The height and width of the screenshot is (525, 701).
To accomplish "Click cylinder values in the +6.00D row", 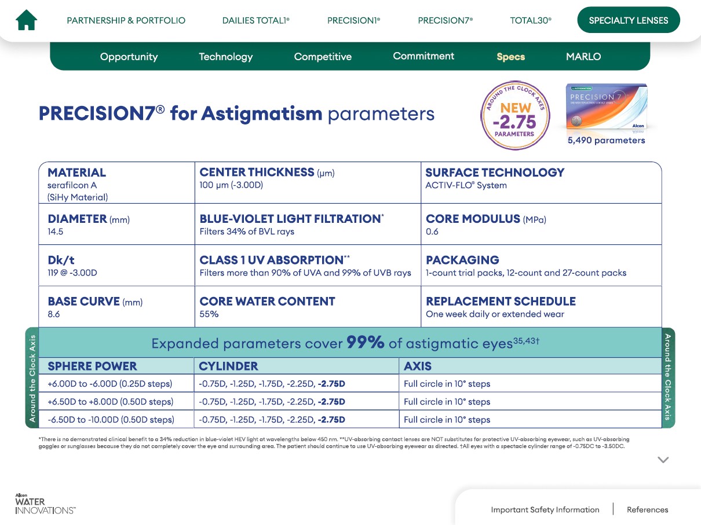I will [x=272, y=384].
